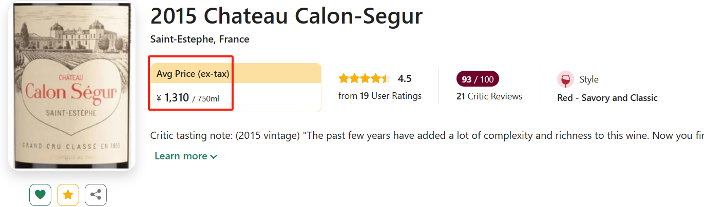Image resolution: width=704 pixels, height=207 pixels.
Task: Click the first gold rating star
Action: 344,78
